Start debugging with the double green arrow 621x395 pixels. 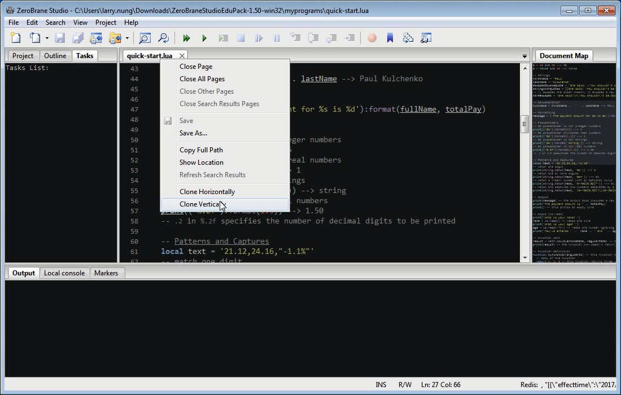tap(186, 38)
